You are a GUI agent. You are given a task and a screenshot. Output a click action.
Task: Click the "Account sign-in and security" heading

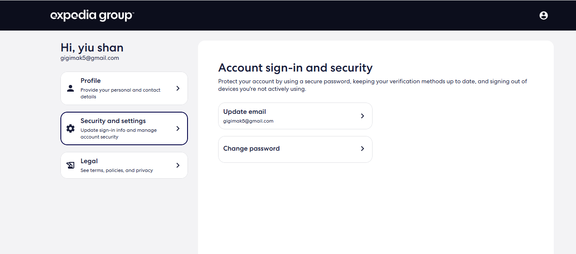[x=295, y=68]
